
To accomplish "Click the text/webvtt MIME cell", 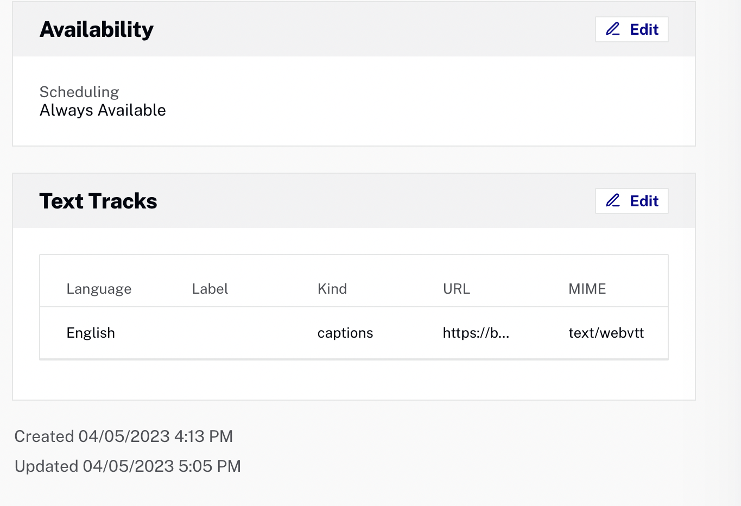I will coord(606,333).
